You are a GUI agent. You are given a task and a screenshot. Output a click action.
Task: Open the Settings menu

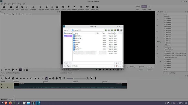pyautogui.click(x=19, y=4)
